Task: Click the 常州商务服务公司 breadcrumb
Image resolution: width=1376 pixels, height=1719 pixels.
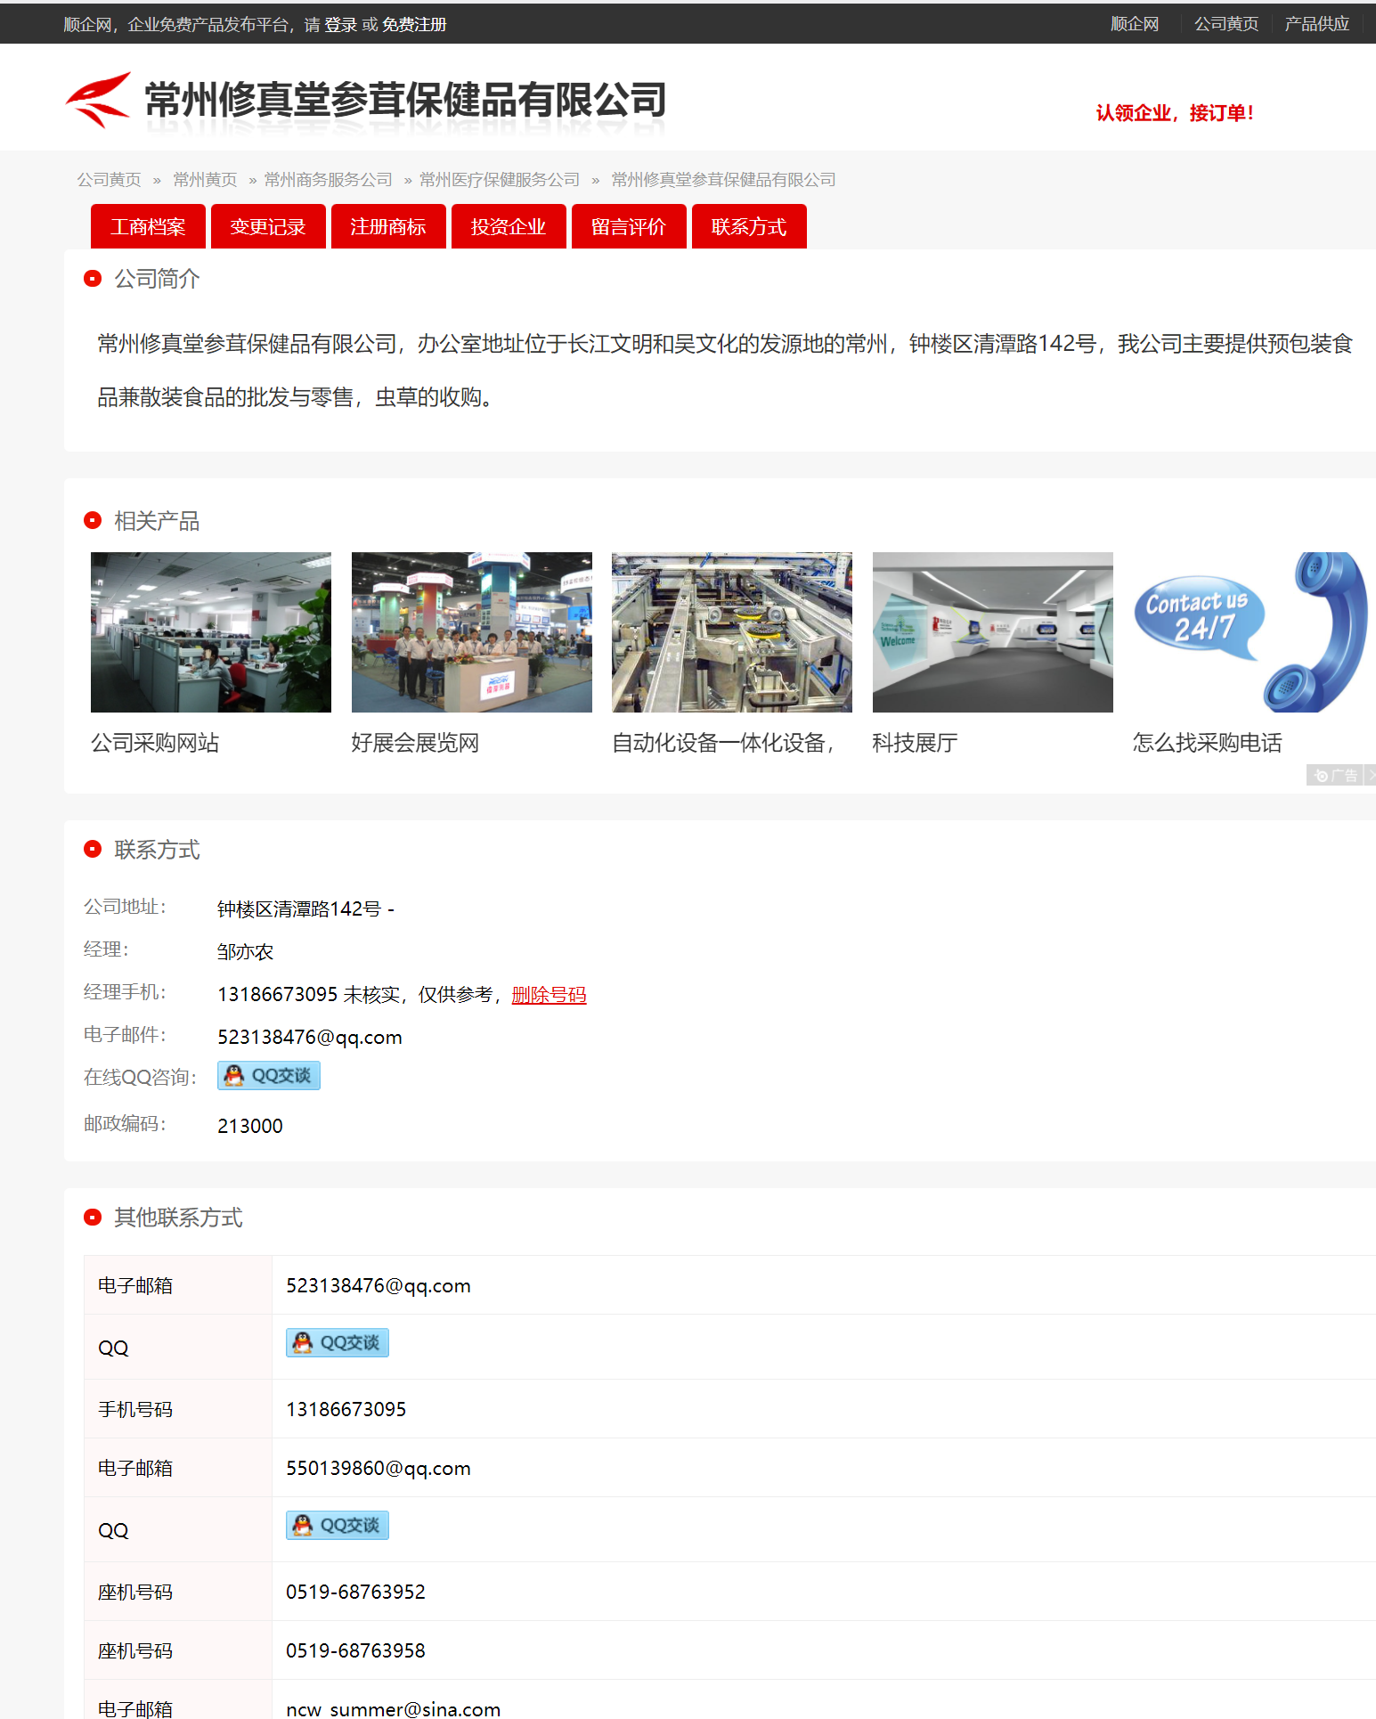Action: (x=328, y=180)
